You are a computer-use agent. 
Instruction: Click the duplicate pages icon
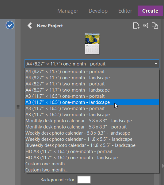pyautogui.click(x=155, y=26)
